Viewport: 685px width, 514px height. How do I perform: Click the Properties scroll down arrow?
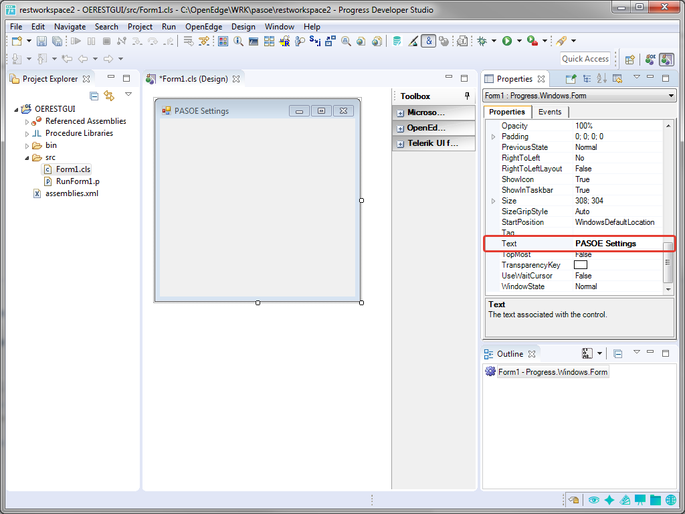click(668, 289)
